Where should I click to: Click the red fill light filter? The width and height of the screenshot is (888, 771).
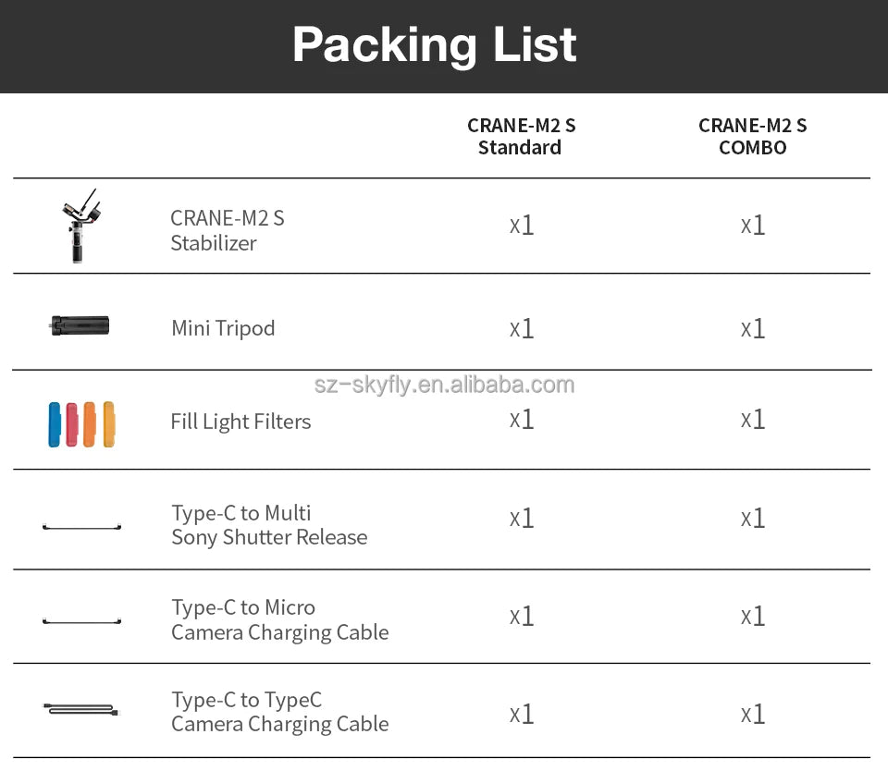(72, 424)
